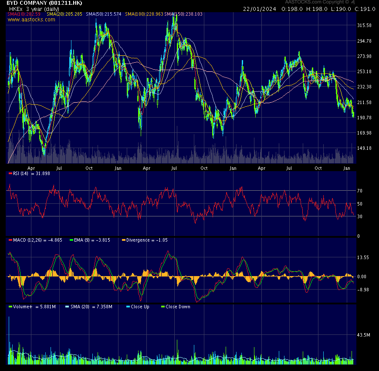Click the 211.58 price axis label
Screen dimensions: 379x371
coord(364,102)
